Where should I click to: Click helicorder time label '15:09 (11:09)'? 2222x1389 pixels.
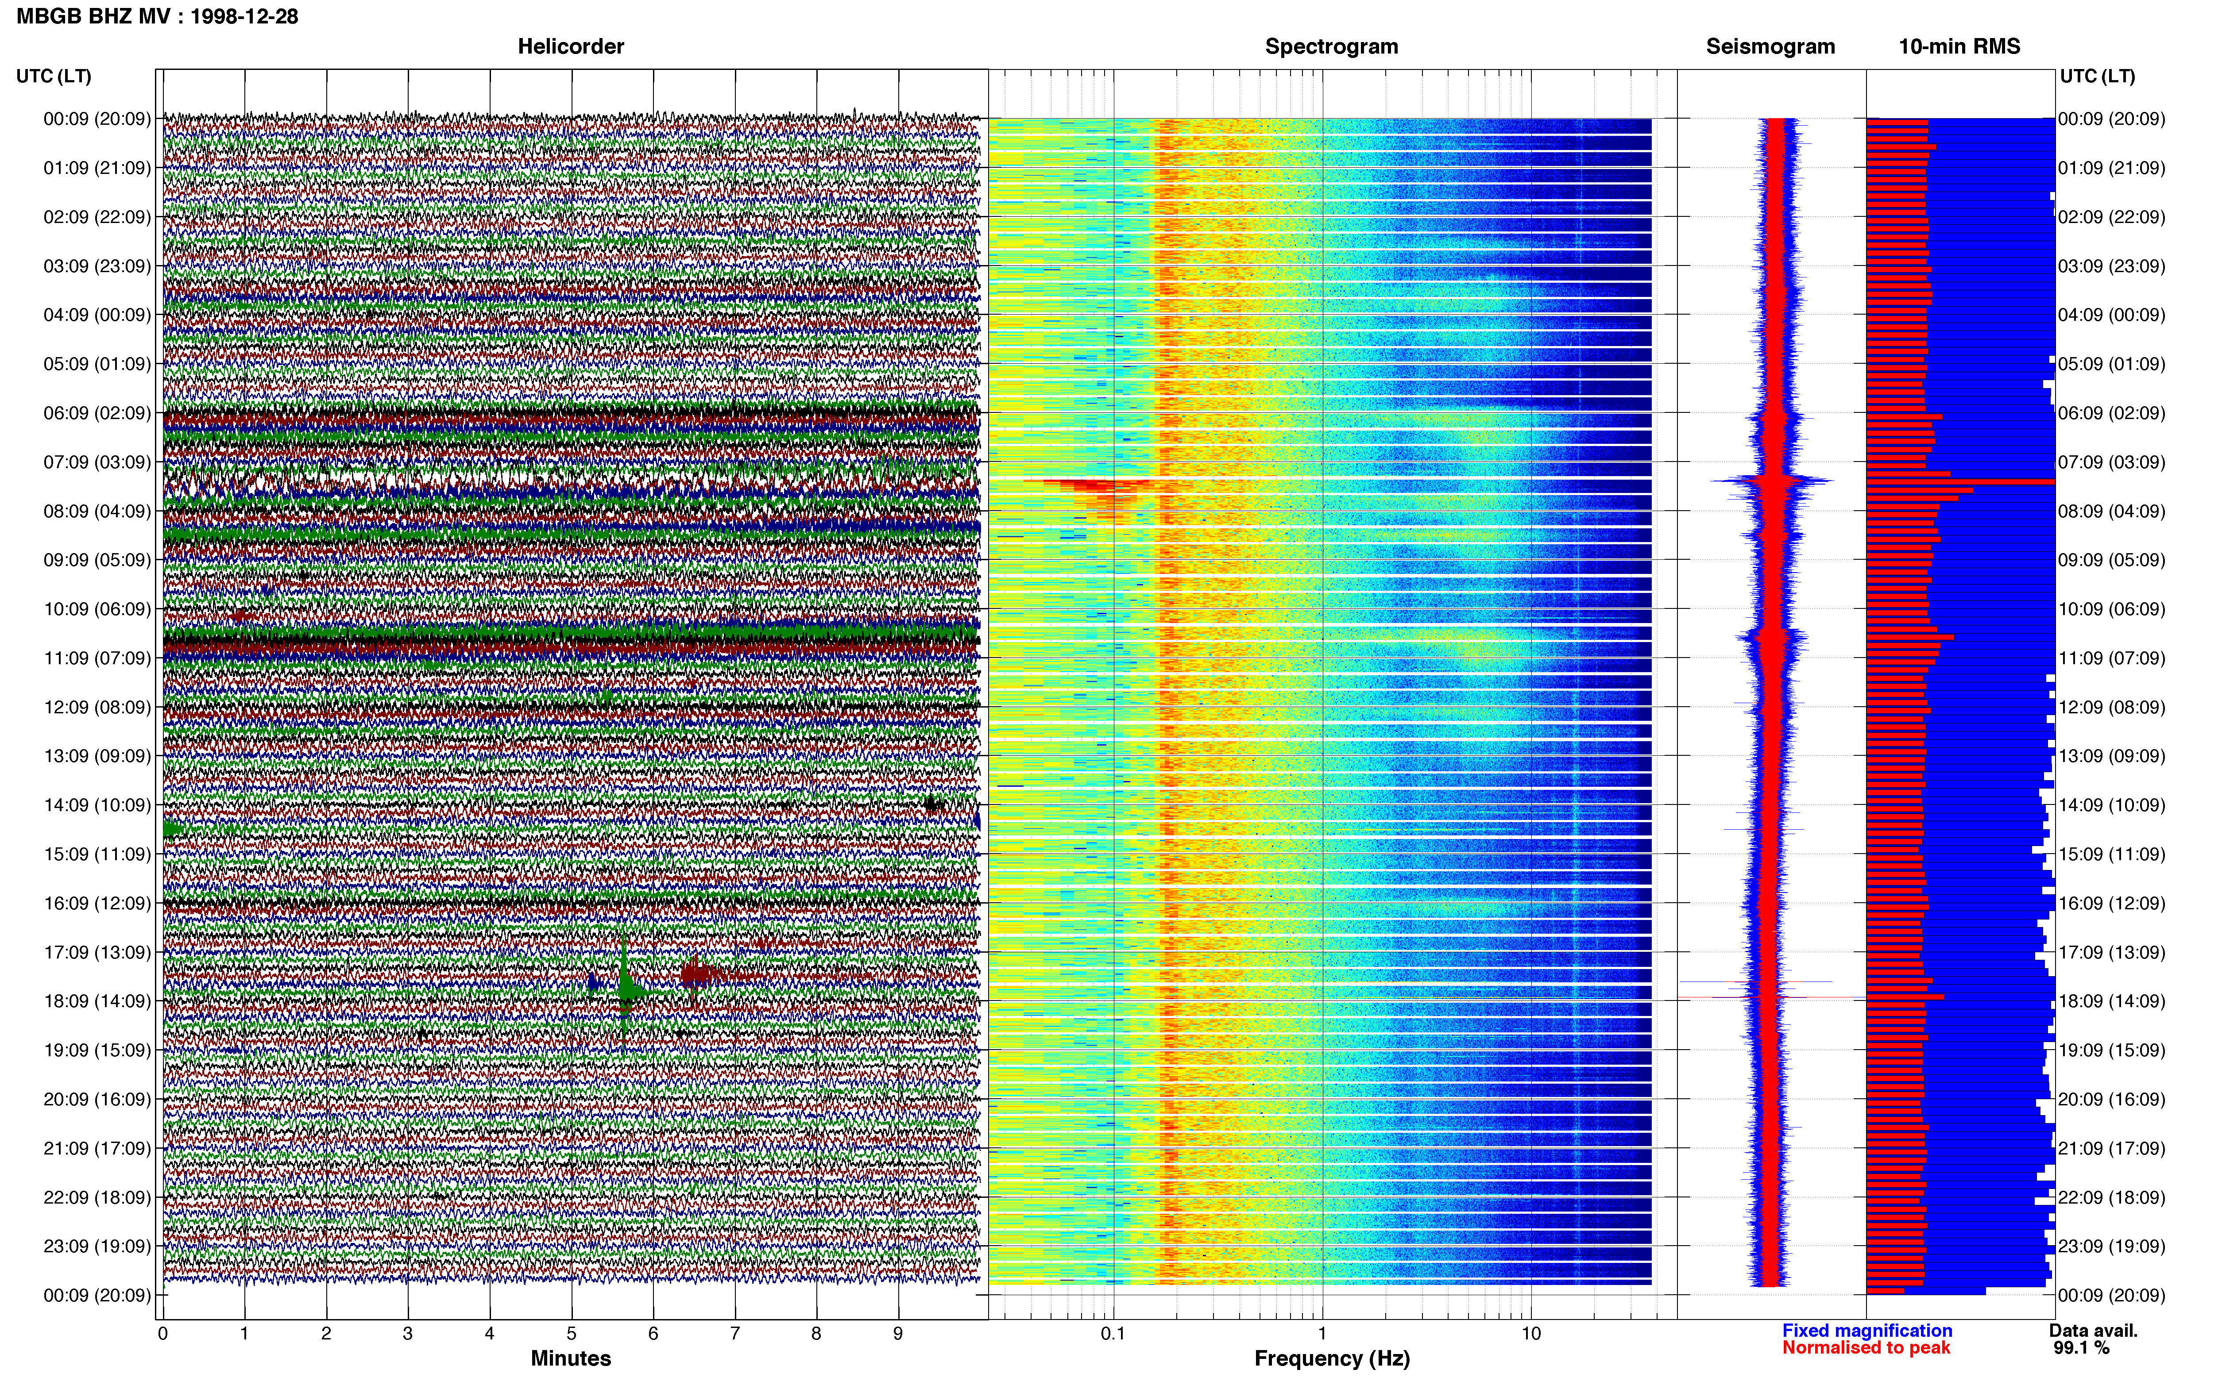pos(97,854)
